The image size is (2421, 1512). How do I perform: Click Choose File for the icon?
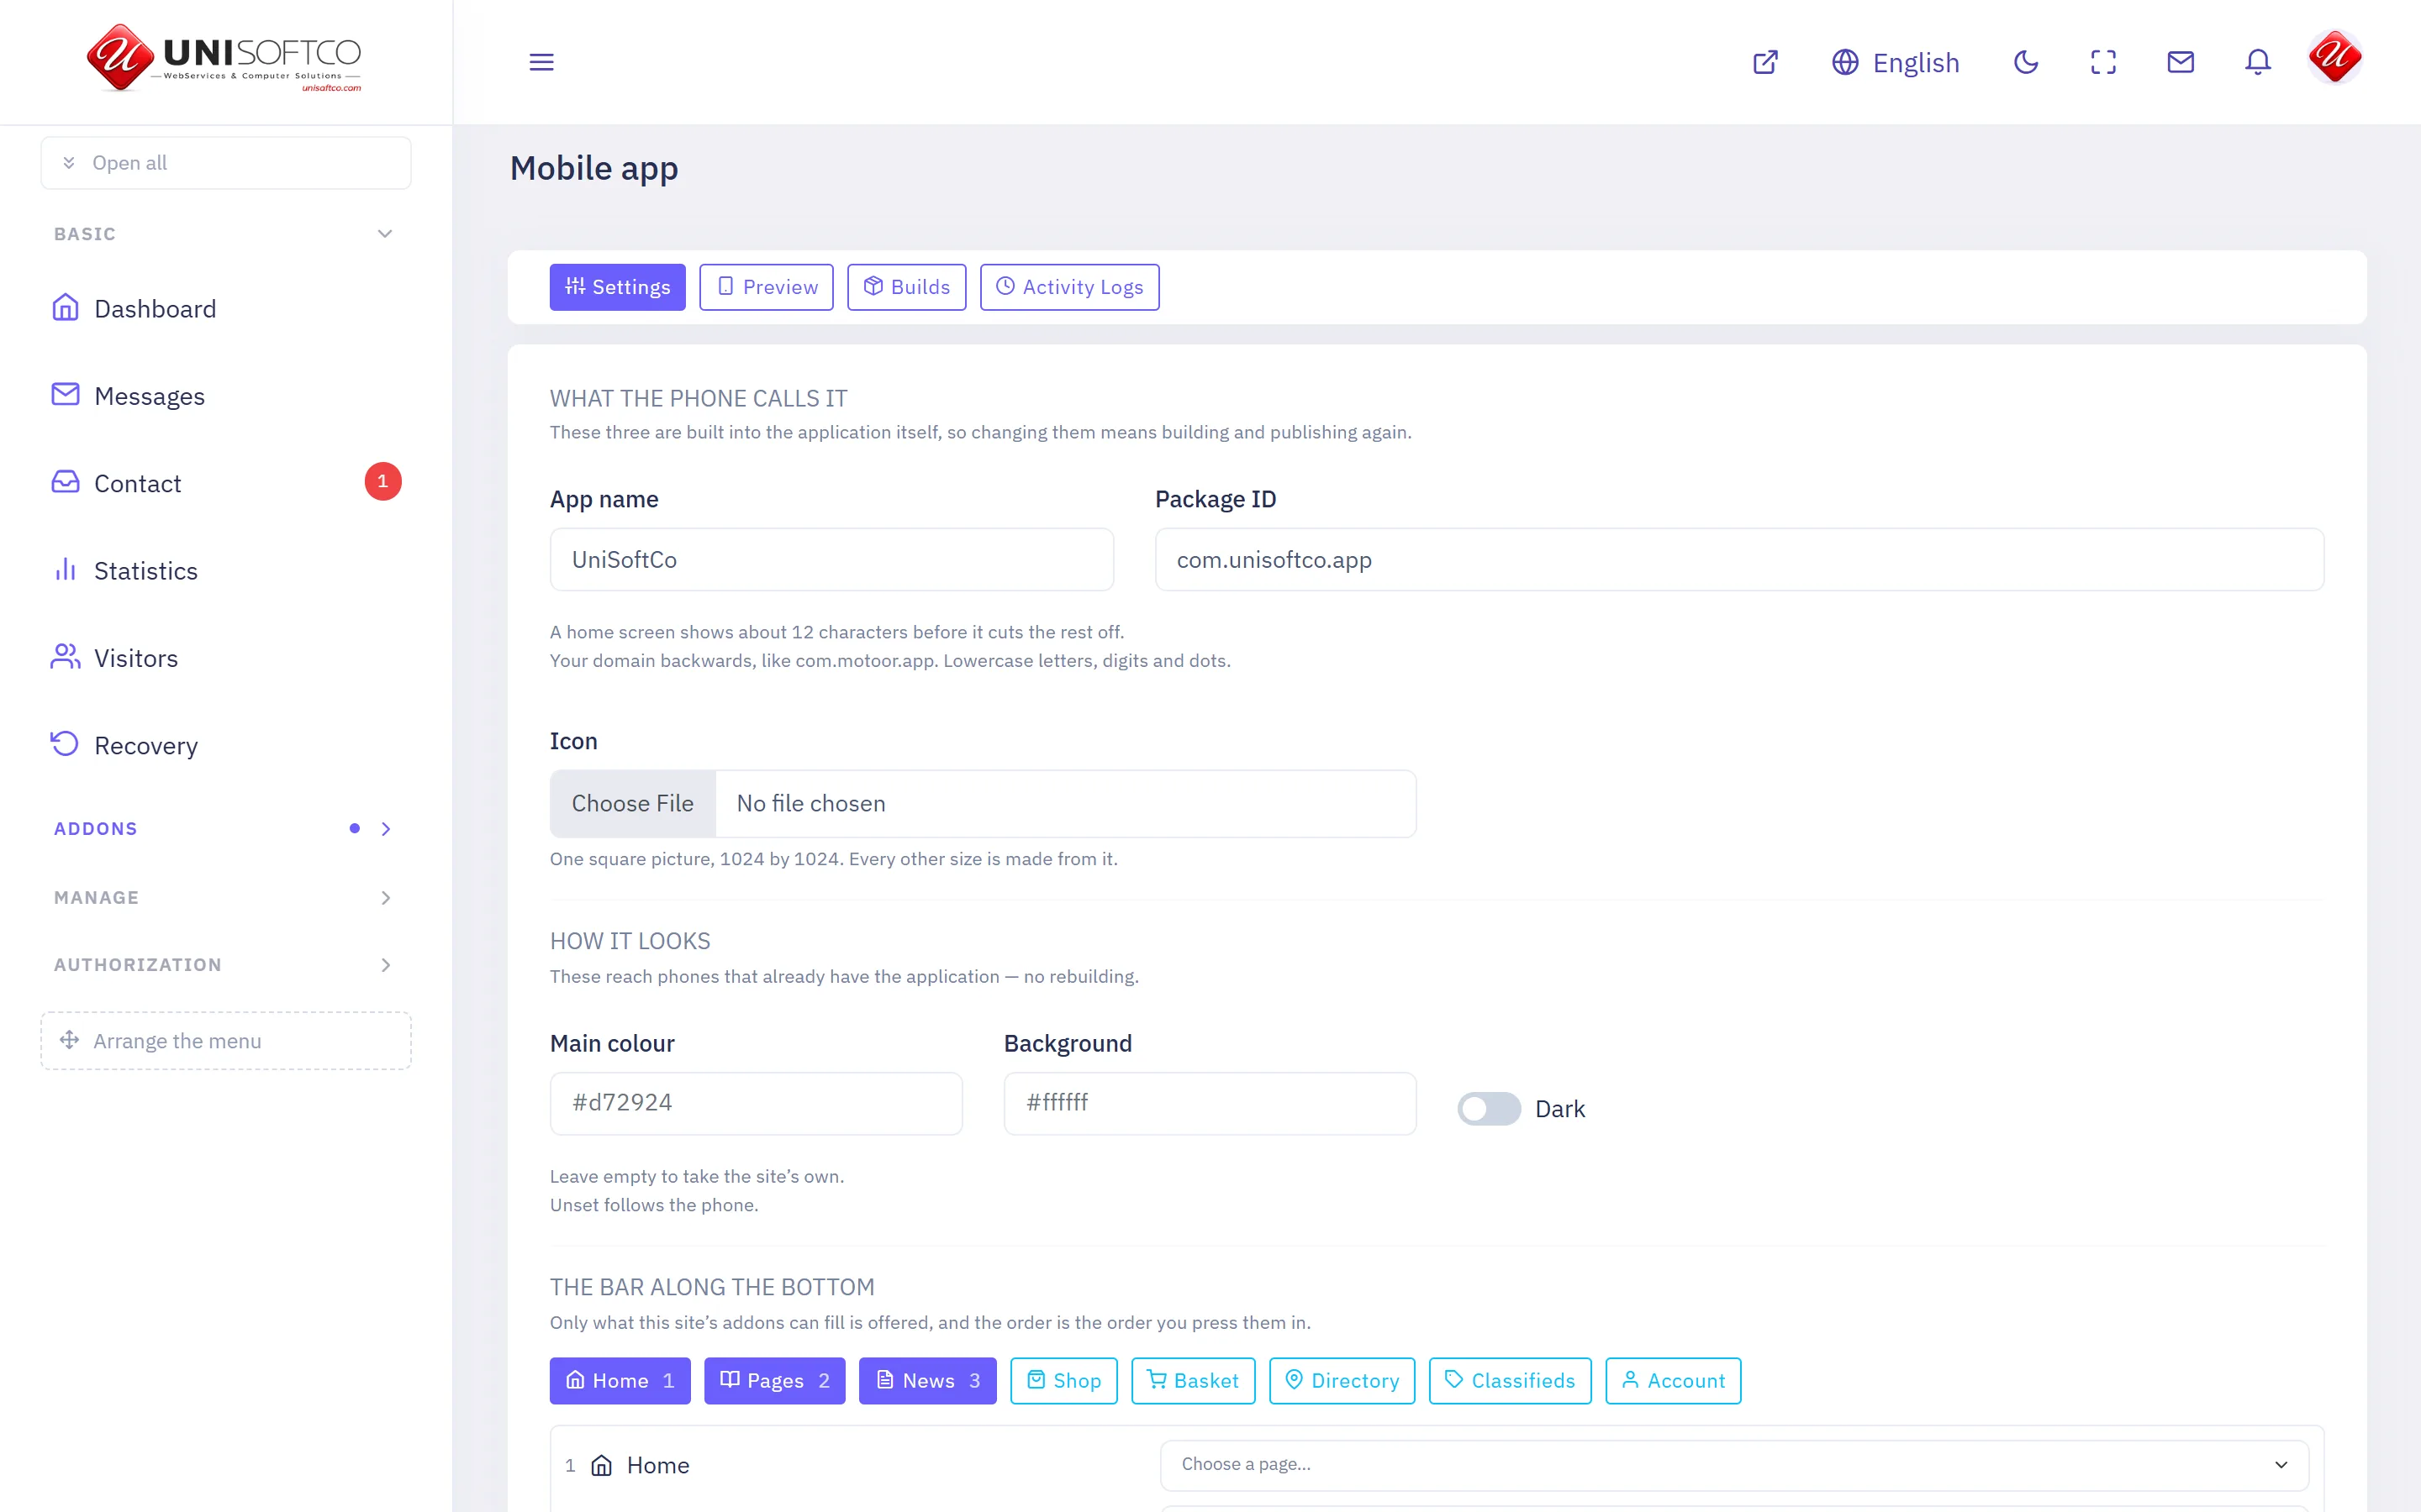click(x=632, y=803)
